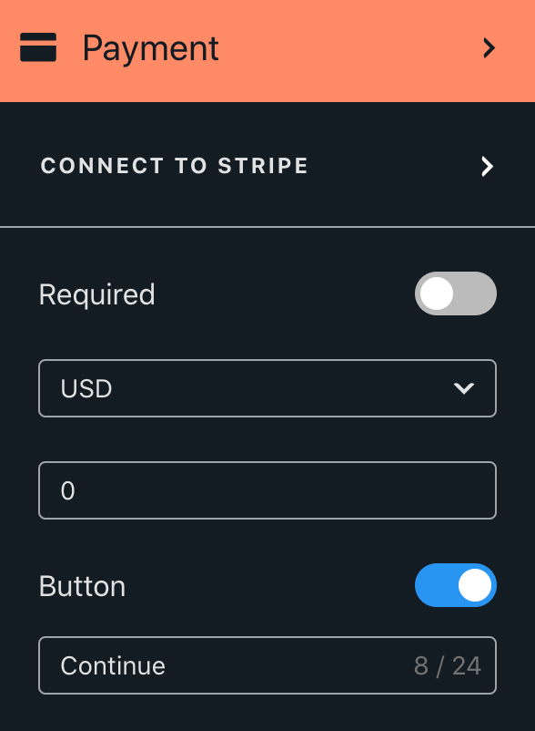Click the credit card icon beside Payment
This screenshot has width=535, height=731.
(x=38, y=47)
